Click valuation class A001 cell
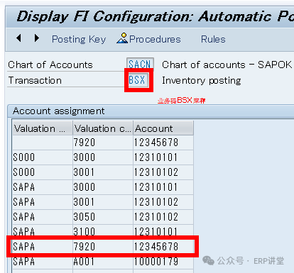The height and width of the screenshot is (273, 294). [103, 262]
